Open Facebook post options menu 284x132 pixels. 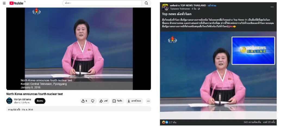(x=272, y=7)
